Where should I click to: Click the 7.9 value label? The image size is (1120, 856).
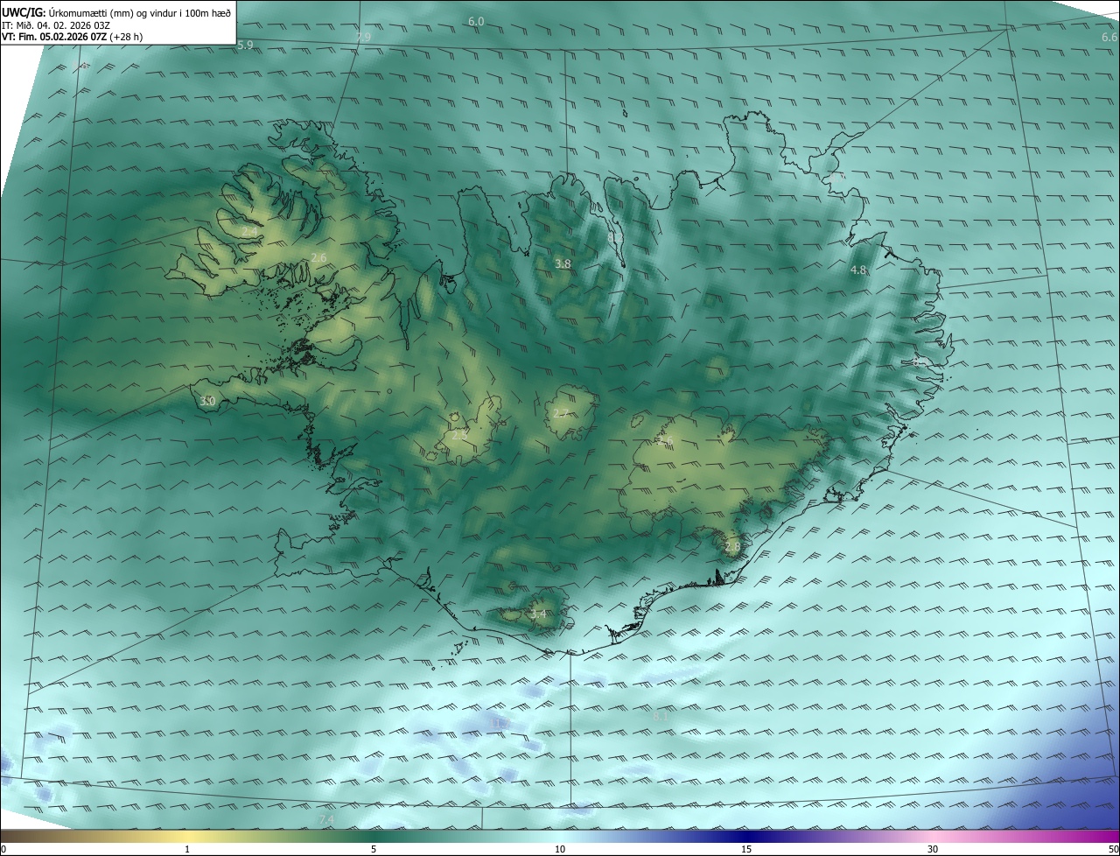tap(363, 37)
